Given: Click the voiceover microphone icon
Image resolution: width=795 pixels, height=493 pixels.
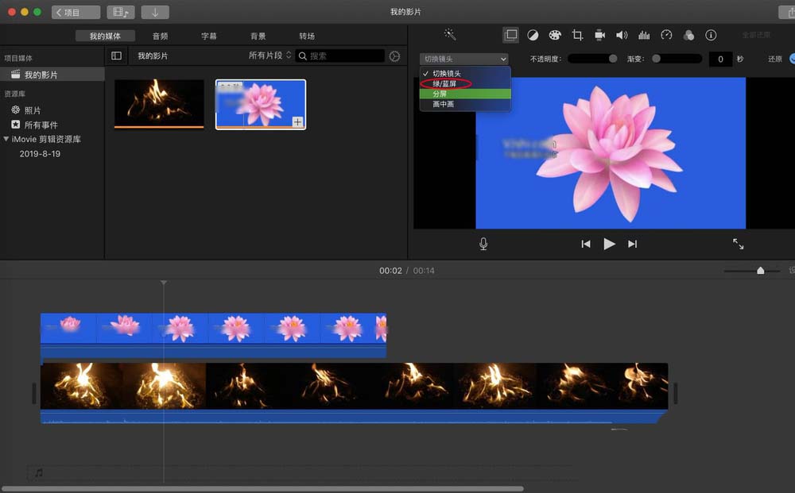Looking at the screenshot, I should (483, 244).
